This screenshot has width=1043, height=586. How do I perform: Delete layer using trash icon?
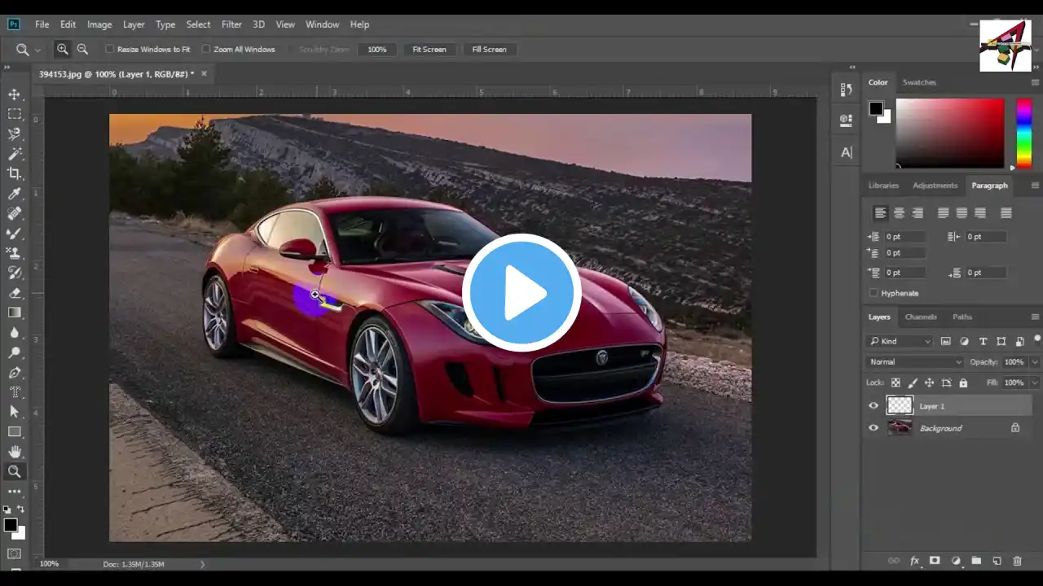tap(1017, 561)
